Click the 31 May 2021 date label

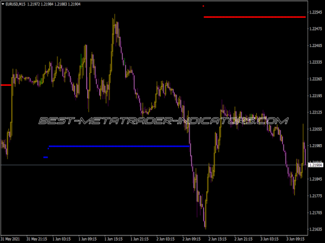point(12,238)
